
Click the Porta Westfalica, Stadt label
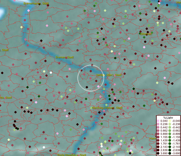click(x=72, y=155)
